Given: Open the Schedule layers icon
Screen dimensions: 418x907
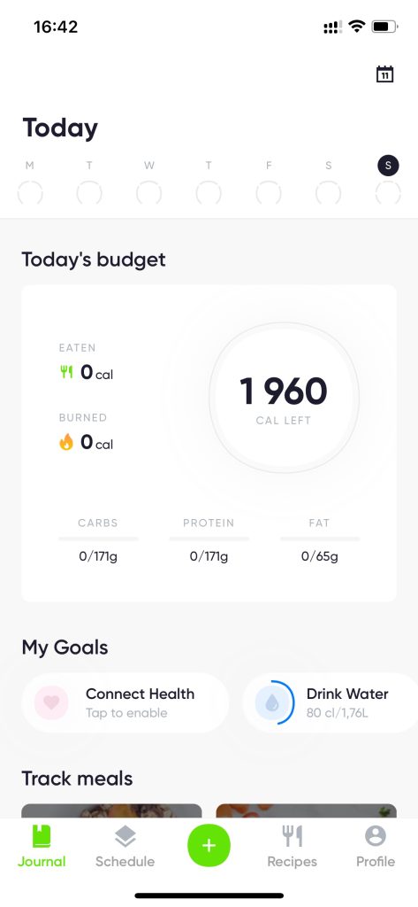Looking at the screenshot, I should click(x=125, y=836).
